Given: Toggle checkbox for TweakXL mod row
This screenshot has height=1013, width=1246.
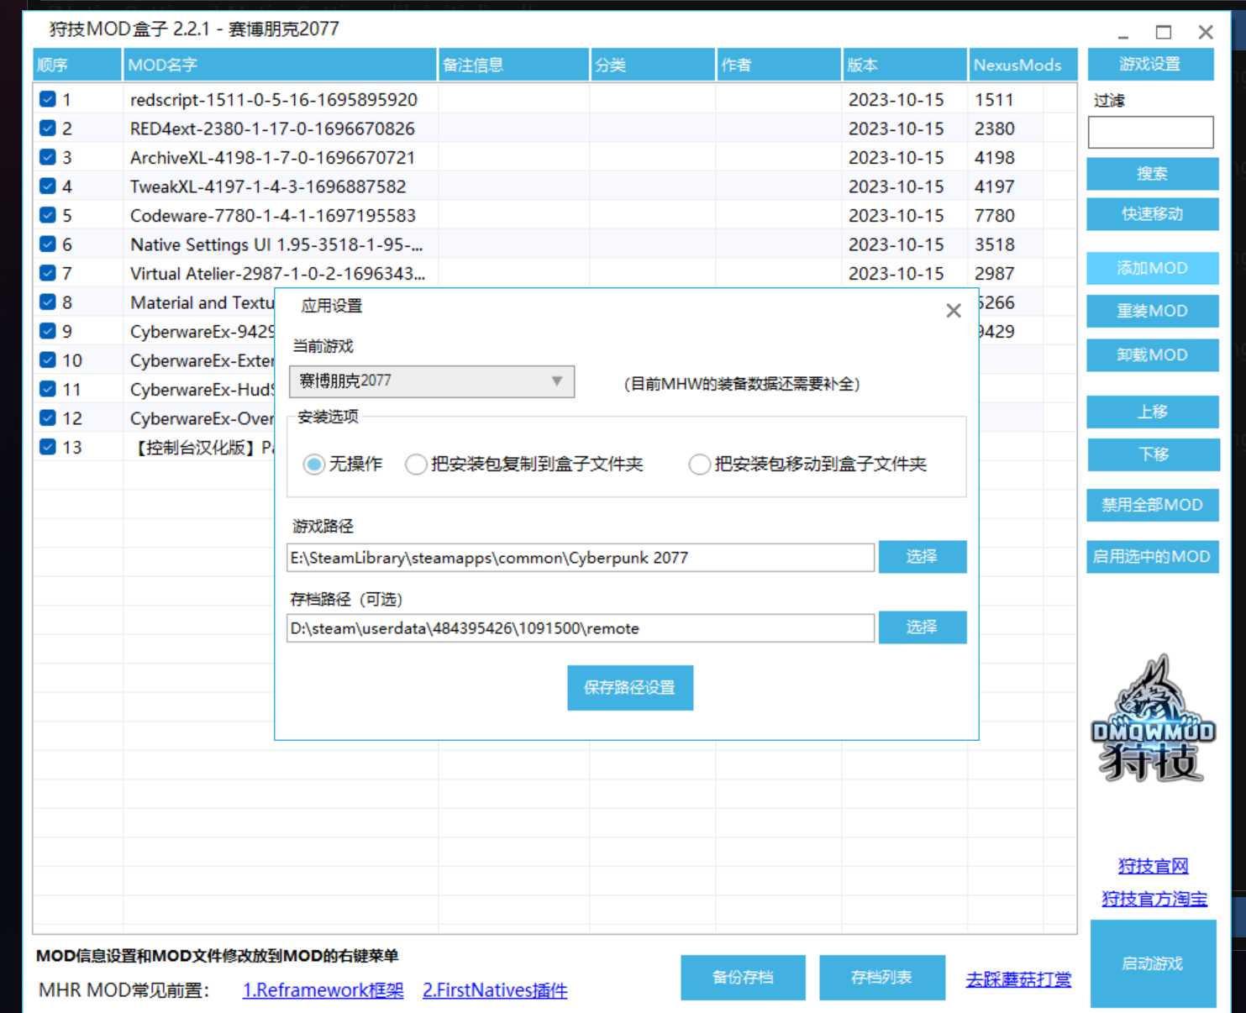Looking at the screenshot, I should click(48, 186).
